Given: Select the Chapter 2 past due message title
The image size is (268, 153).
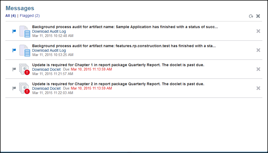Looking at the screenshot, I should pos(118,84).
